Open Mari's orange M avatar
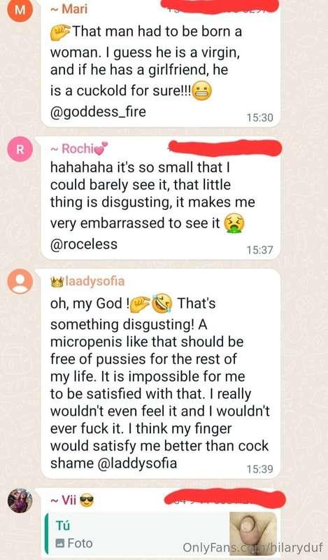 (x=20, y=9)
